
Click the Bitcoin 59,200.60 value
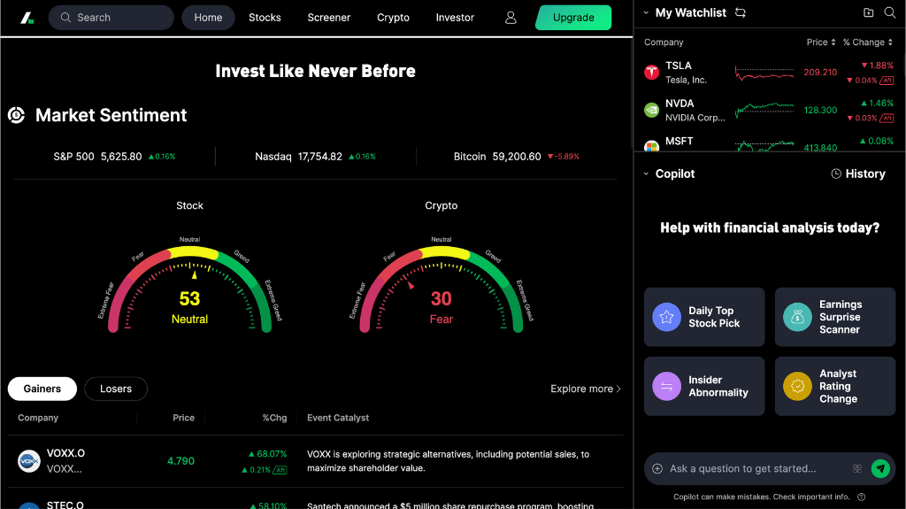click(517, 157)
